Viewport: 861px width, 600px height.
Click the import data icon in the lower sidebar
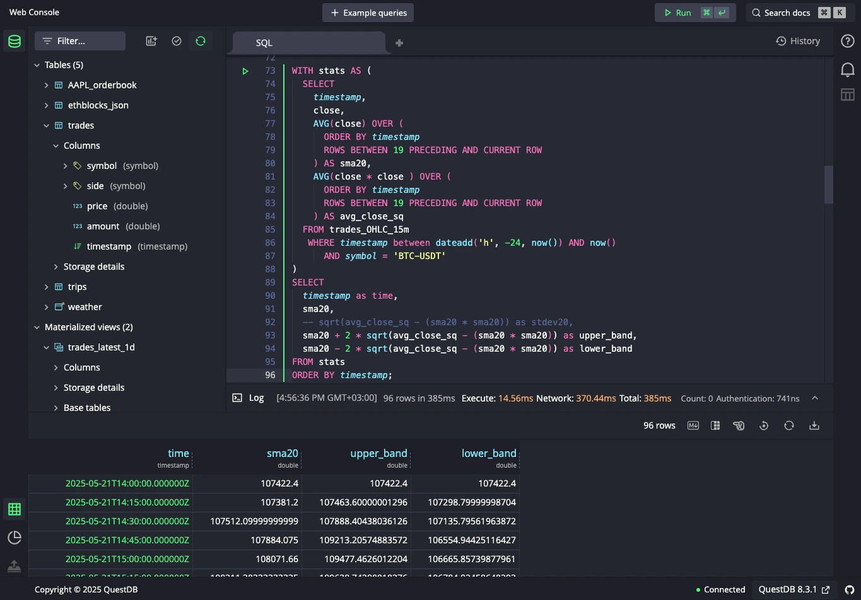pyautogui.click(x=14, y=566)
